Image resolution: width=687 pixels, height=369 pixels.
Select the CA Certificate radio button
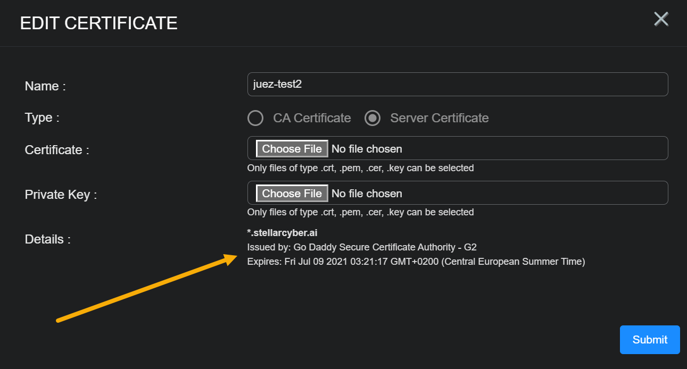coord(255,118)
